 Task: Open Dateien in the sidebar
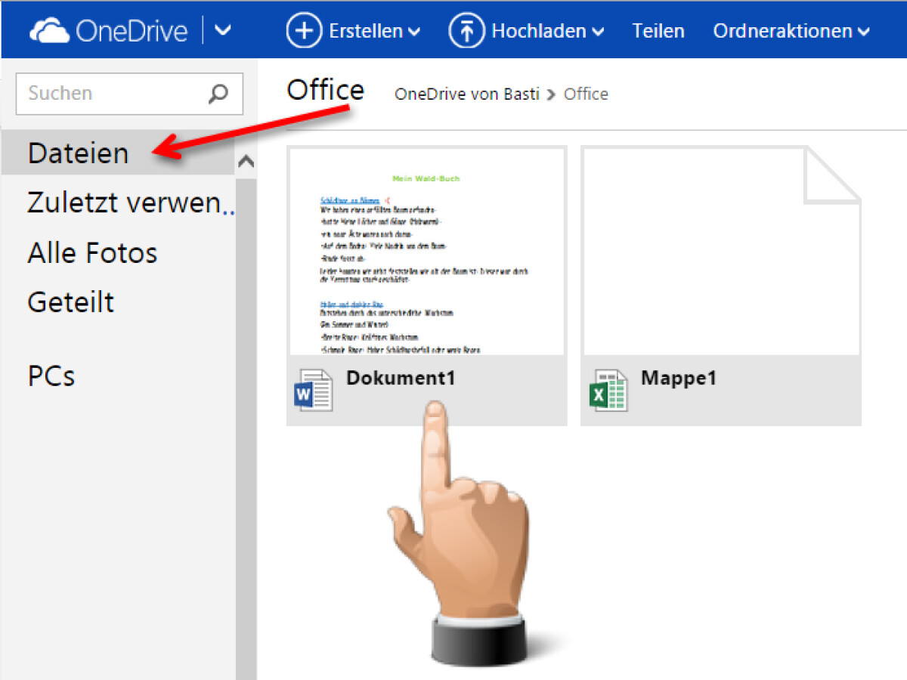coord(78,153)
